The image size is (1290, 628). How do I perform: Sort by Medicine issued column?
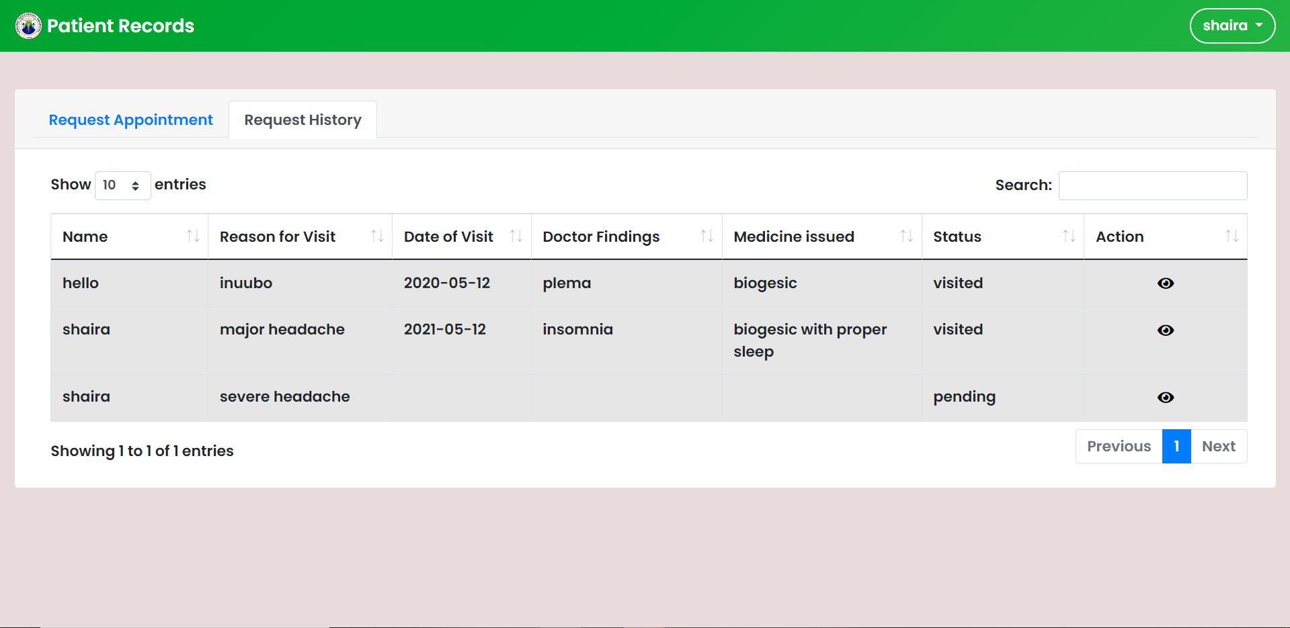pos(906,236)
